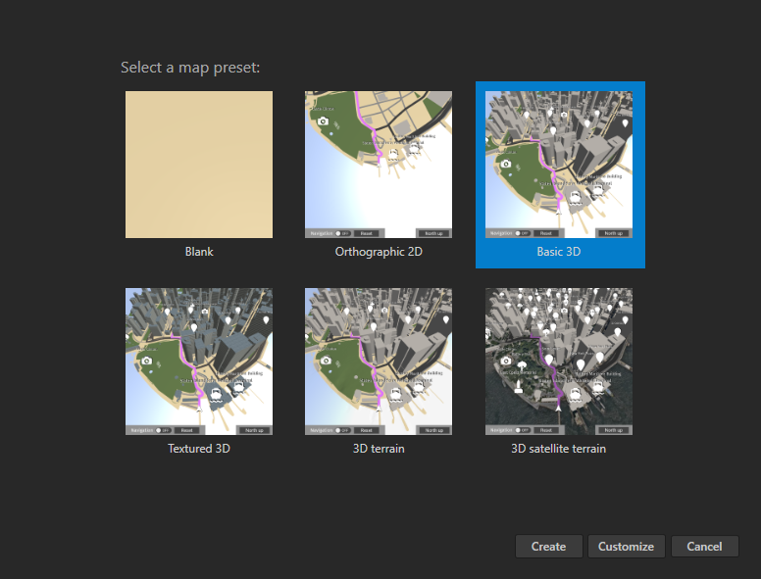
Task: Toggle Navigation switch in Orthographic 2D preview
Action: click(x=341, y=233)
